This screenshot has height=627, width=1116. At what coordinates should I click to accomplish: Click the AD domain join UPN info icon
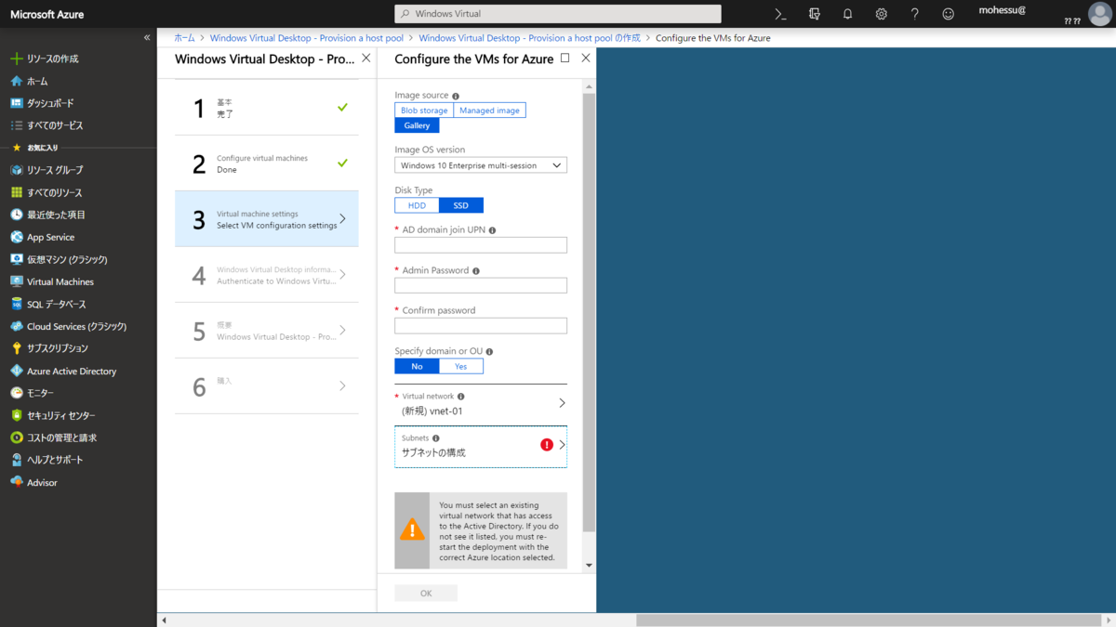492,230
